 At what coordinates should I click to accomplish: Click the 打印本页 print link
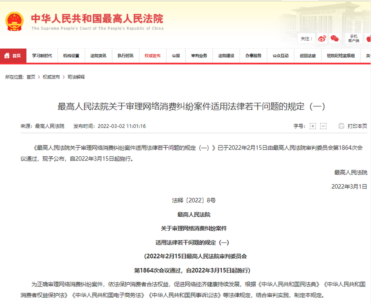point(357,126)
